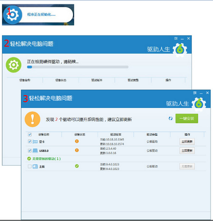Click the 当前:9.4.0.1023 version text
Image resolution: width=213 pixels, height=221 pixels.
tap(110, 165)
